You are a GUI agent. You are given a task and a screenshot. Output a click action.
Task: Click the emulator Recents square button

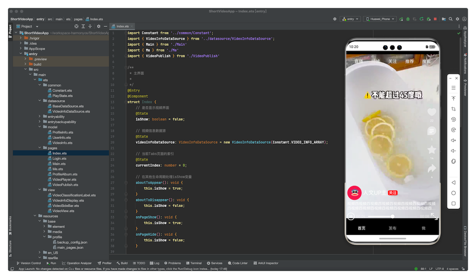(x=454, y=203)
